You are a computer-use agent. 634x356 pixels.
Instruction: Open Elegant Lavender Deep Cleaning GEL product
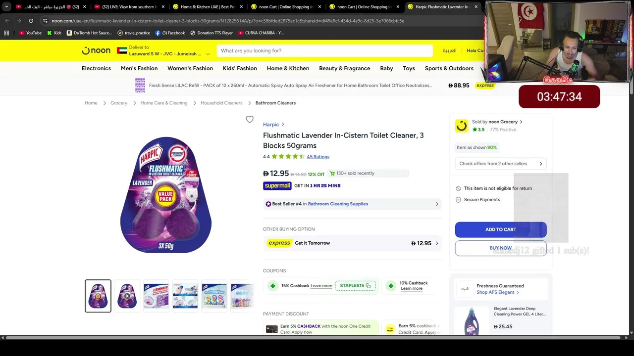click(x=501, y=320)
